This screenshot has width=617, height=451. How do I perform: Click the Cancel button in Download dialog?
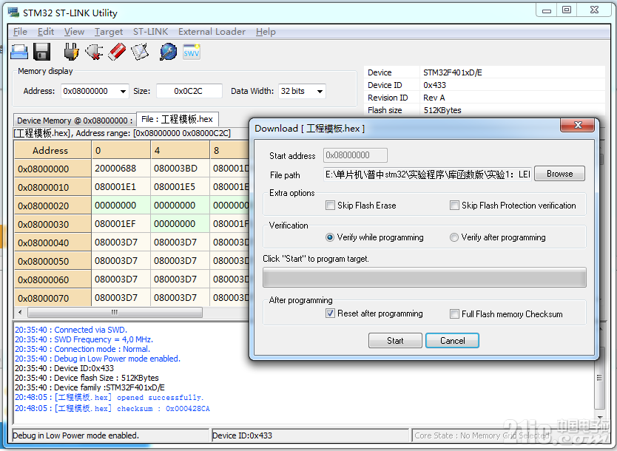coord(452,341)
